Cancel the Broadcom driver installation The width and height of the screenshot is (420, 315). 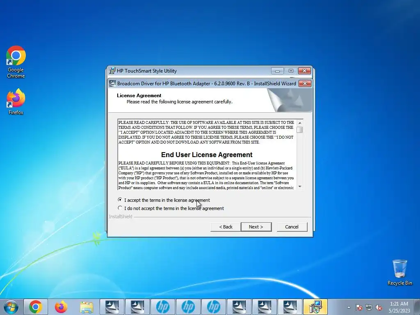[292, 227]
